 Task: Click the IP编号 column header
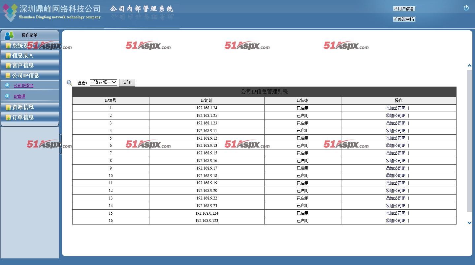111,100
